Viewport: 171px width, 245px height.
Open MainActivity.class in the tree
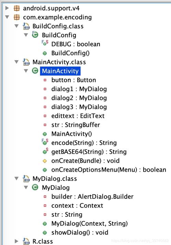[x=59, y=62]
